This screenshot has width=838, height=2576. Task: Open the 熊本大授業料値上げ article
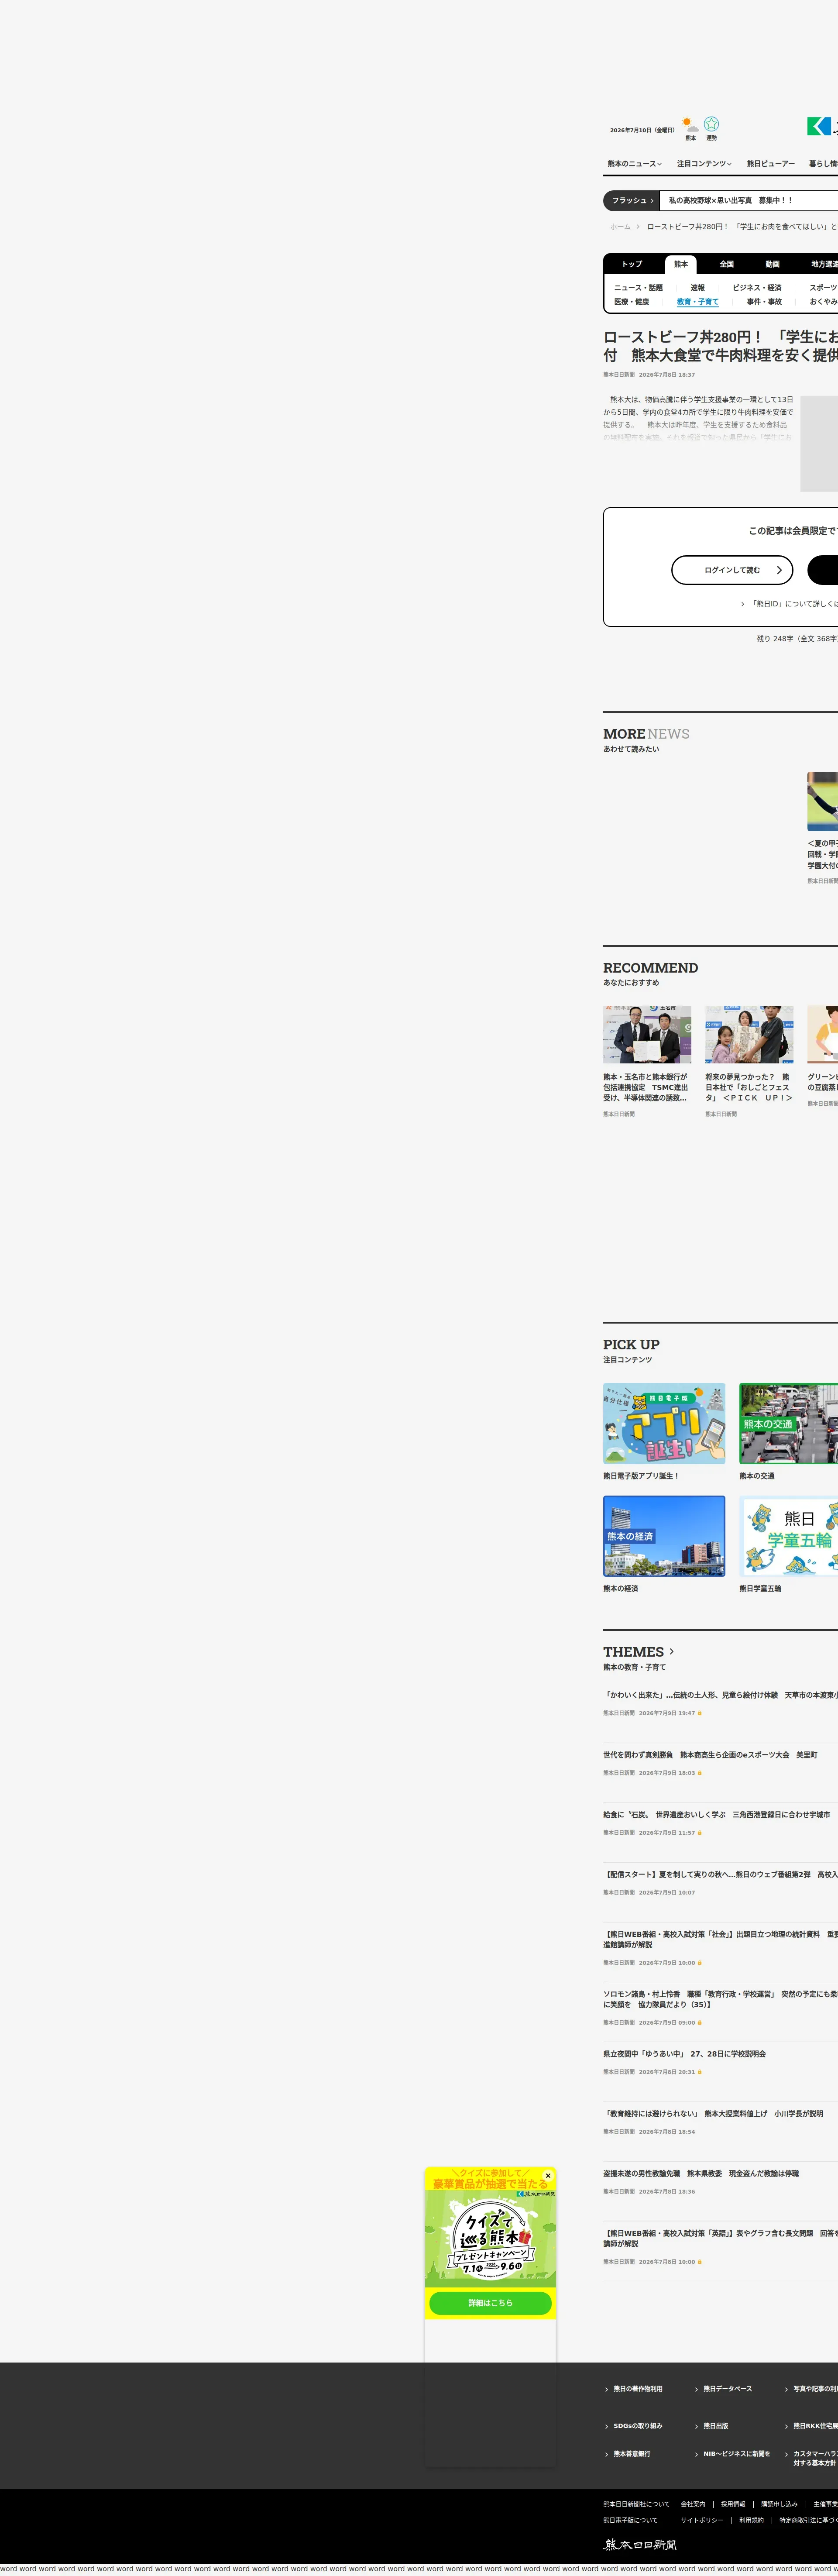(713, 2114)
